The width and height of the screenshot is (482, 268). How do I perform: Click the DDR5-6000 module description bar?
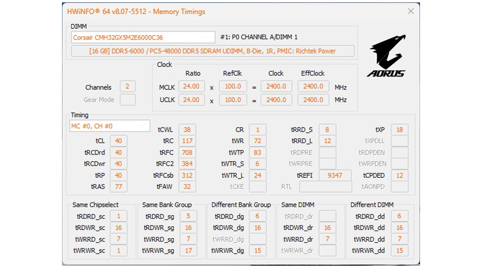pos(212,51)
